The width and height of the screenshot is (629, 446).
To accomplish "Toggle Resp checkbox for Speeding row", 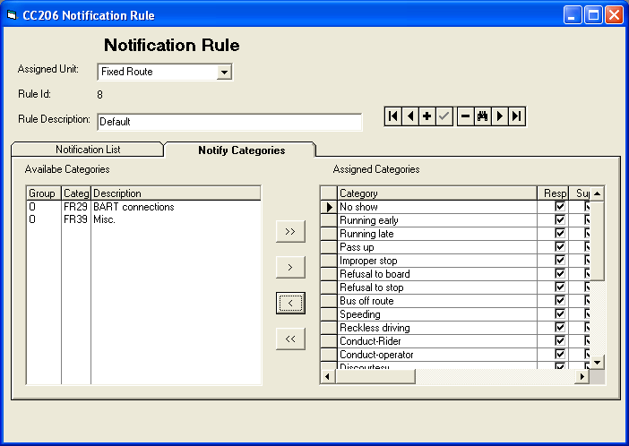I will click(x=560, y=314).
